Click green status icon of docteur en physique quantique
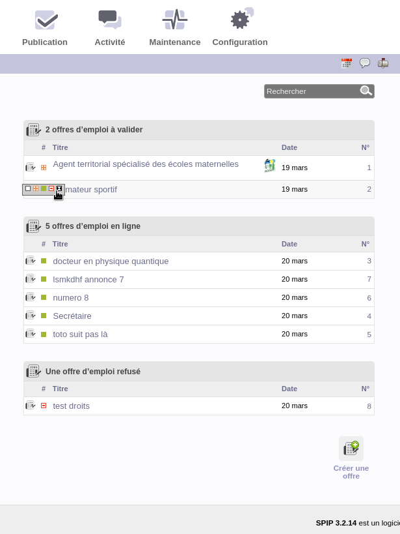Image resolution: width=400 pixels, height=534 pixels. click(44, 261)
